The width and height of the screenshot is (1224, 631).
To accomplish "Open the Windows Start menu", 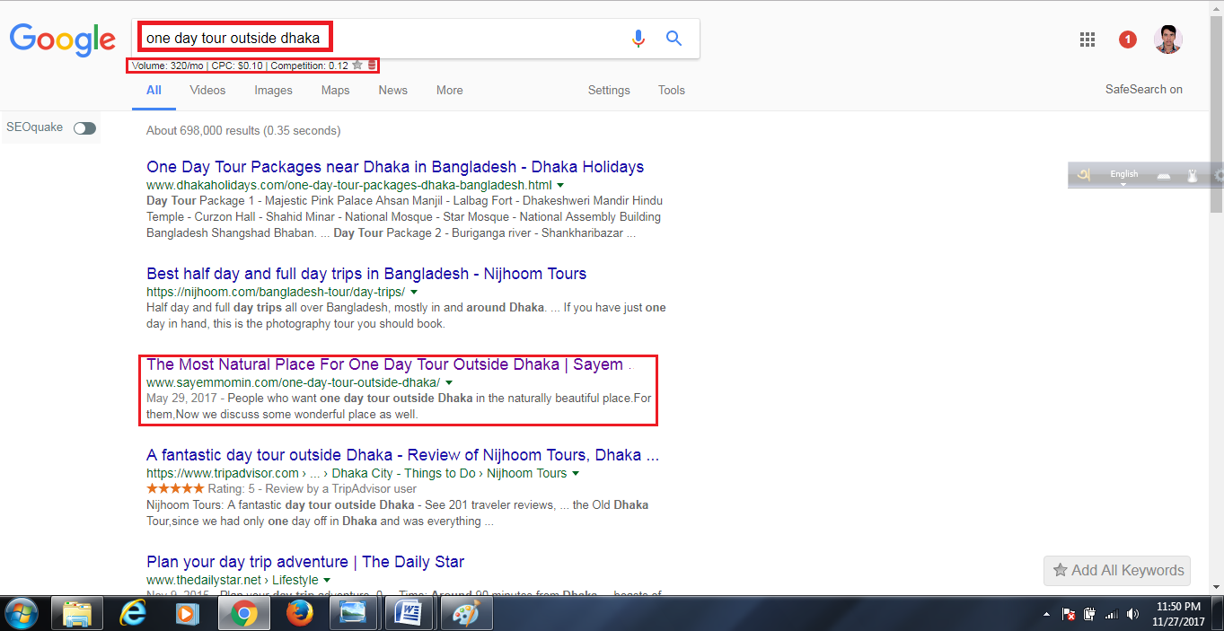I will [21, 614].
